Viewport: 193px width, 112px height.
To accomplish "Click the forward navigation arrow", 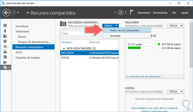I will pyautogui.click(x=13, y=12).
